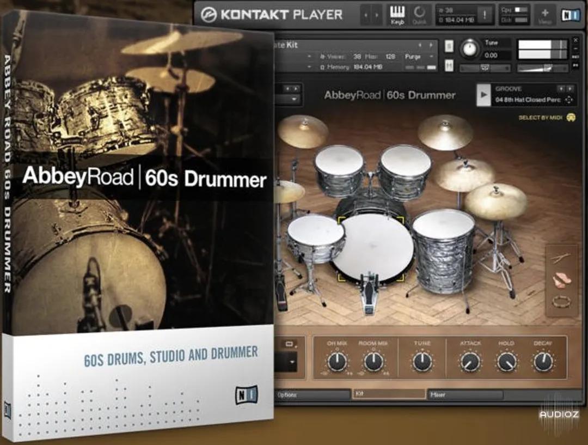
Task: Load next instrument preset arrow
Action: pyautogui.click(x=431, y=45)
